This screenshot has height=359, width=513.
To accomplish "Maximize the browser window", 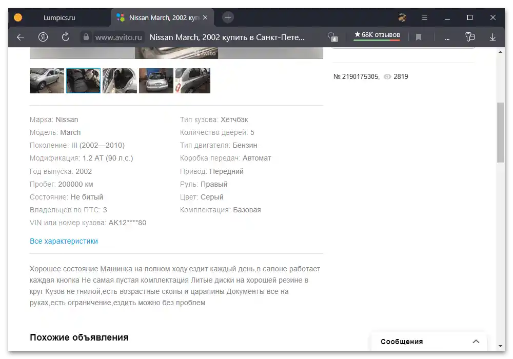I will tap(470, 17).
